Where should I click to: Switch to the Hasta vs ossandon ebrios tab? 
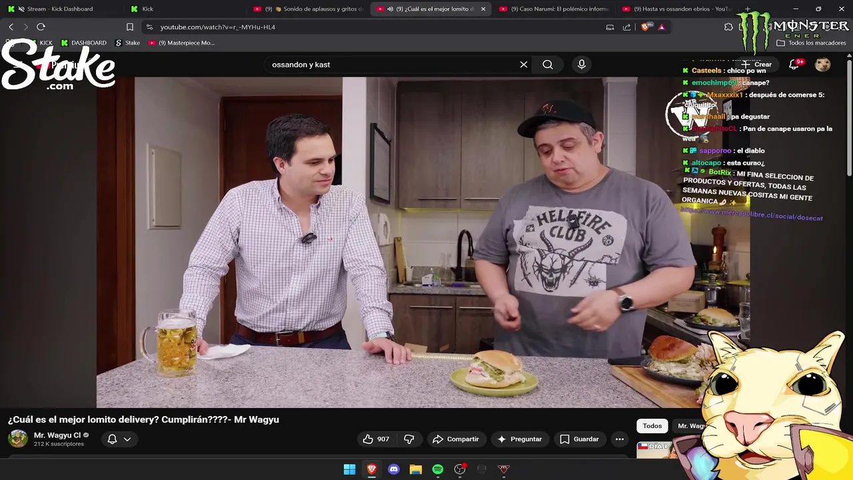click(x=676, y=9)
